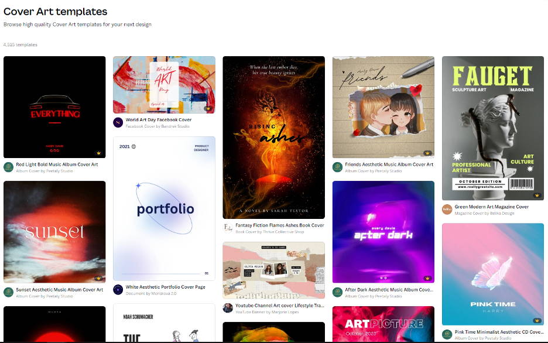Screen dimensions: 548x343
Task: Click the avatar icon beside World Art Day
Action: pos(118,122)
